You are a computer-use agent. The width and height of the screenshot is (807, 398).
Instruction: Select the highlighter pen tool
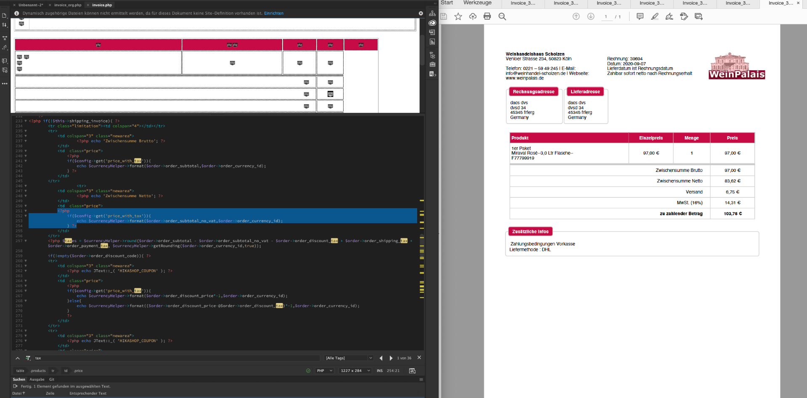point(654,16)
